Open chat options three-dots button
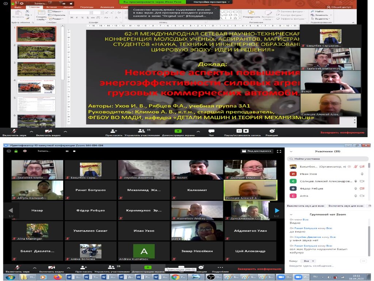The image size is (374, 281). click(363, 261)
